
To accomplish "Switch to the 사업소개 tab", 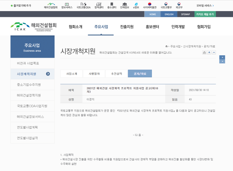I will [71, 74].
